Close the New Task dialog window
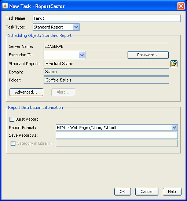 pyautogui.click(x=181, y=6)
